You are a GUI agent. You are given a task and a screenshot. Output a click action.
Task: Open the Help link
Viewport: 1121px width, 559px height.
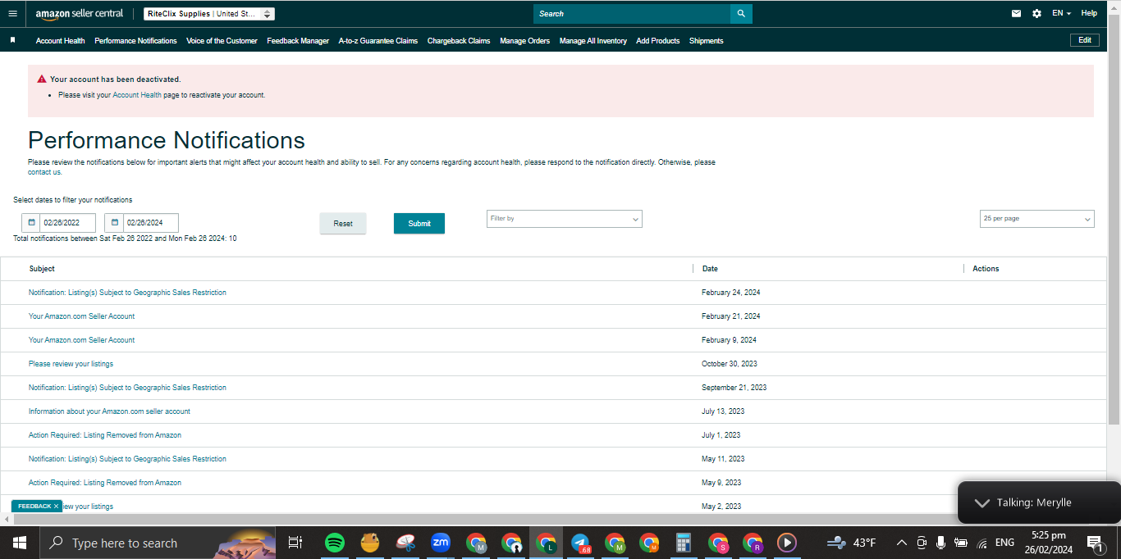(x=1089, y=14)
